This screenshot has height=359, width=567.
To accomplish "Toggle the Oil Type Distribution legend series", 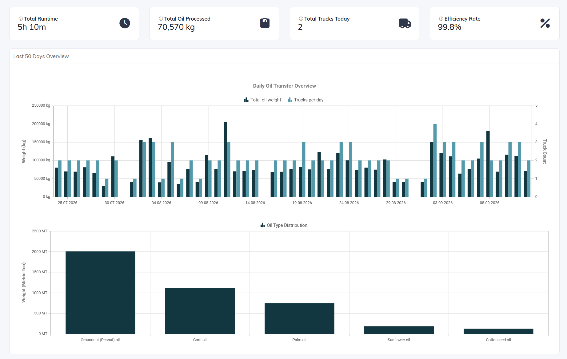I will coord(284,225).
